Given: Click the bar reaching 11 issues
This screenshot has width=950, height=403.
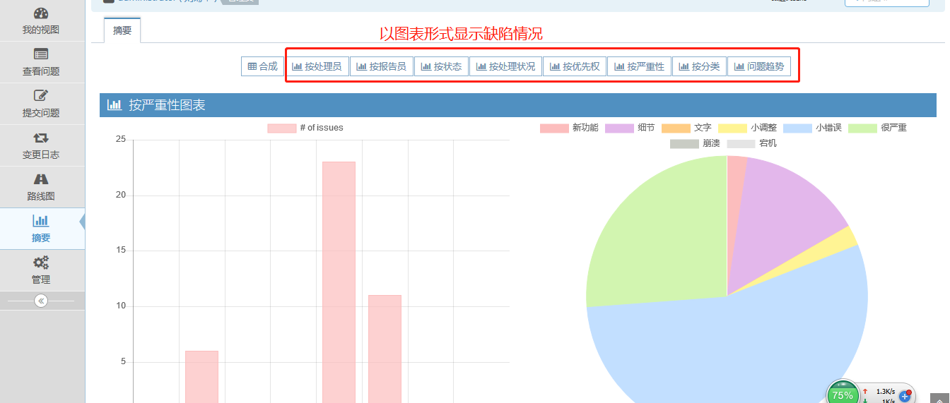Looking at the screenshot, I should coord(385,349).
